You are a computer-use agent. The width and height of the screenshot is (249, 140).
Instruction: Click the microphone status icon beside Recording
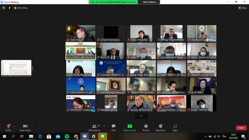(x=10, y=8)
